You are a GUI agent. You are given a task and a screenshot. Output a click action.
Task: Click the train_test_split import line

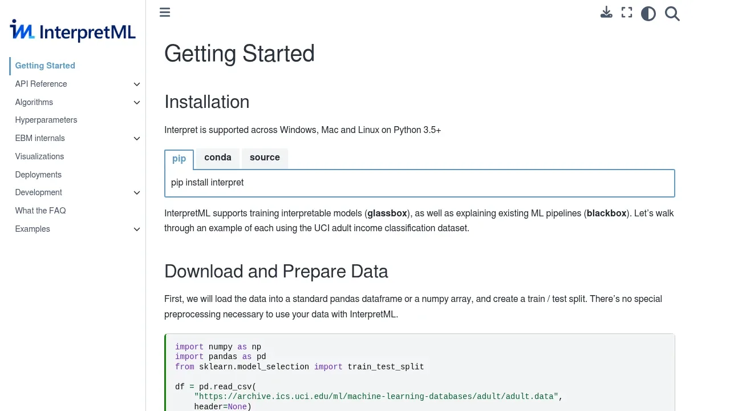pos(299,367)
